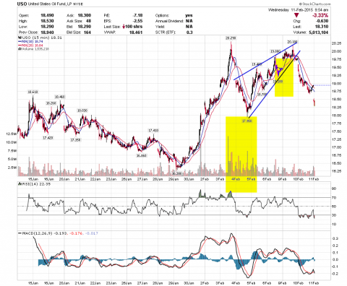Click the 'Annual Dividend:' label
This screenshot has width=347, height=286.
pos(169,21)
